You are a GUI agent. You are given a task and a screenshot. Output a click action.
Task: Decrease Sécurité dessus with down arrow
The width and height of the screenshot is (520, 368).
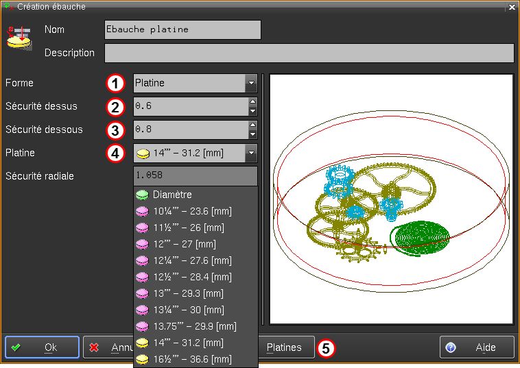click(252, 111)
